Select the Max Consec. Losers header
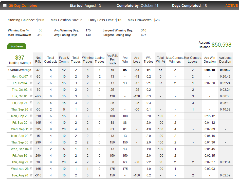Image resolution: width=239 pixels, height=182 pixels. (193, 60)
